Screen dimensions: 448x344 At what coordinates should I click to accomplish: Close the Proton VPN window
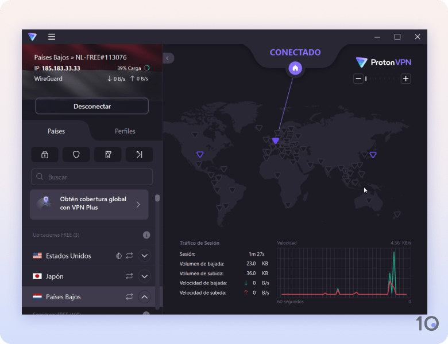[x=418, y=37]
